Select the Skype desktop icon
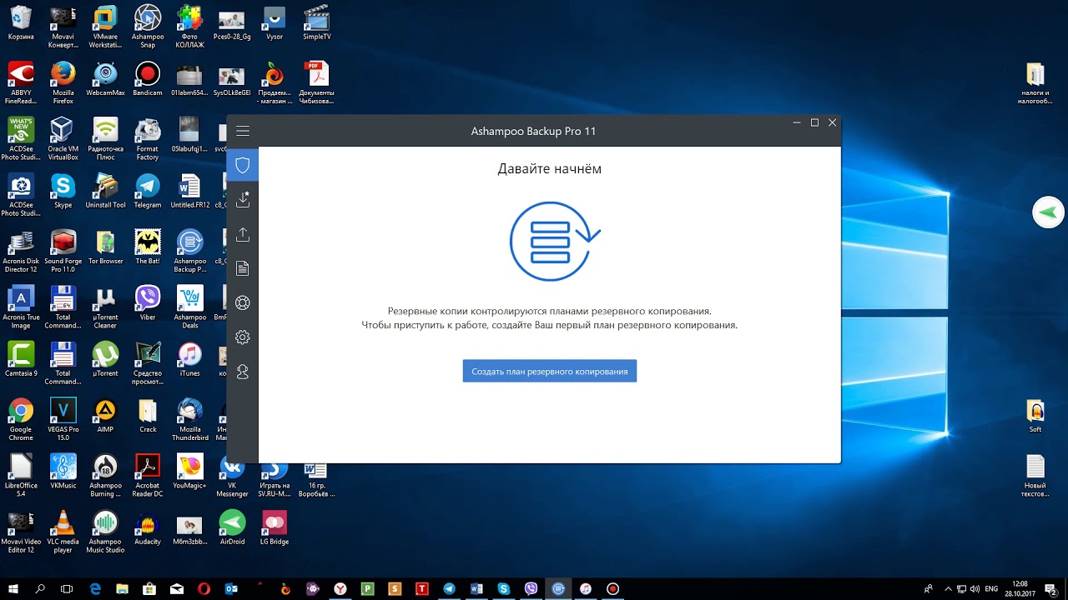The image size is (1068, 600). (x=63, y=191)
